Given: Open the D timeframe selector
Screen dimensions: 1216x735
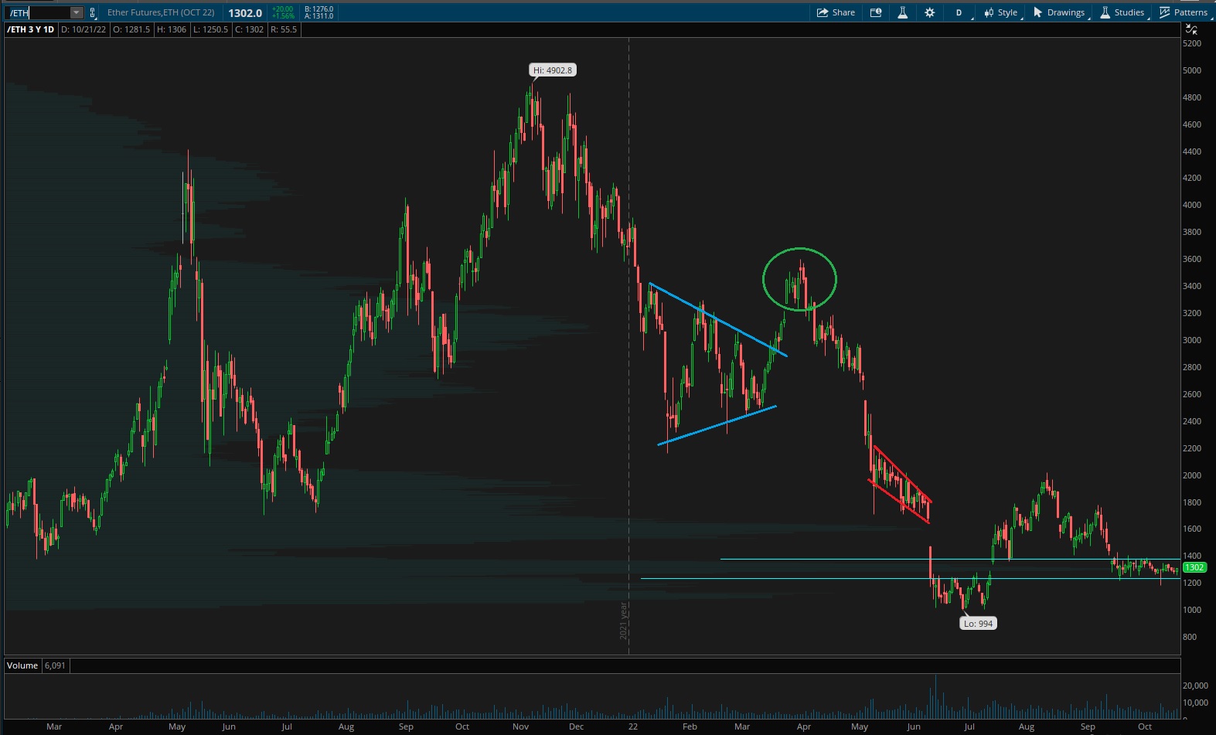Looking at the screenshot, I should point(959,12).
